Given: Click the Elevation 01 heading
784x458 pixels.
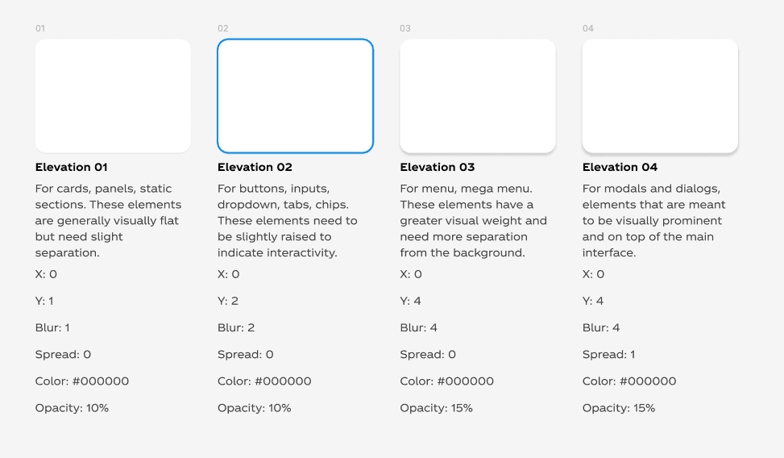Looking at the screenshot, I should pyautogui.click(x=72, y=167).
